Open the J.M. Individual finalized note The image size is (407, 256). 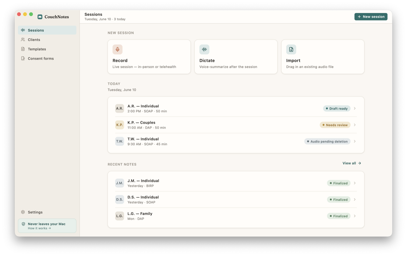coord(236,183)
